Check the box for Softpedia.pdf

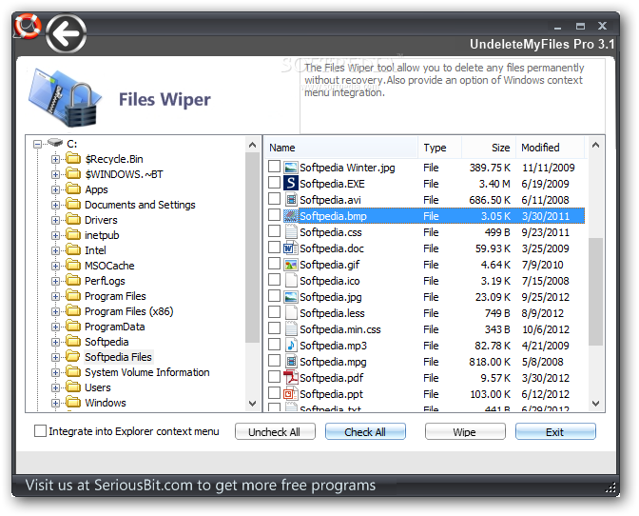coord(274,377)
